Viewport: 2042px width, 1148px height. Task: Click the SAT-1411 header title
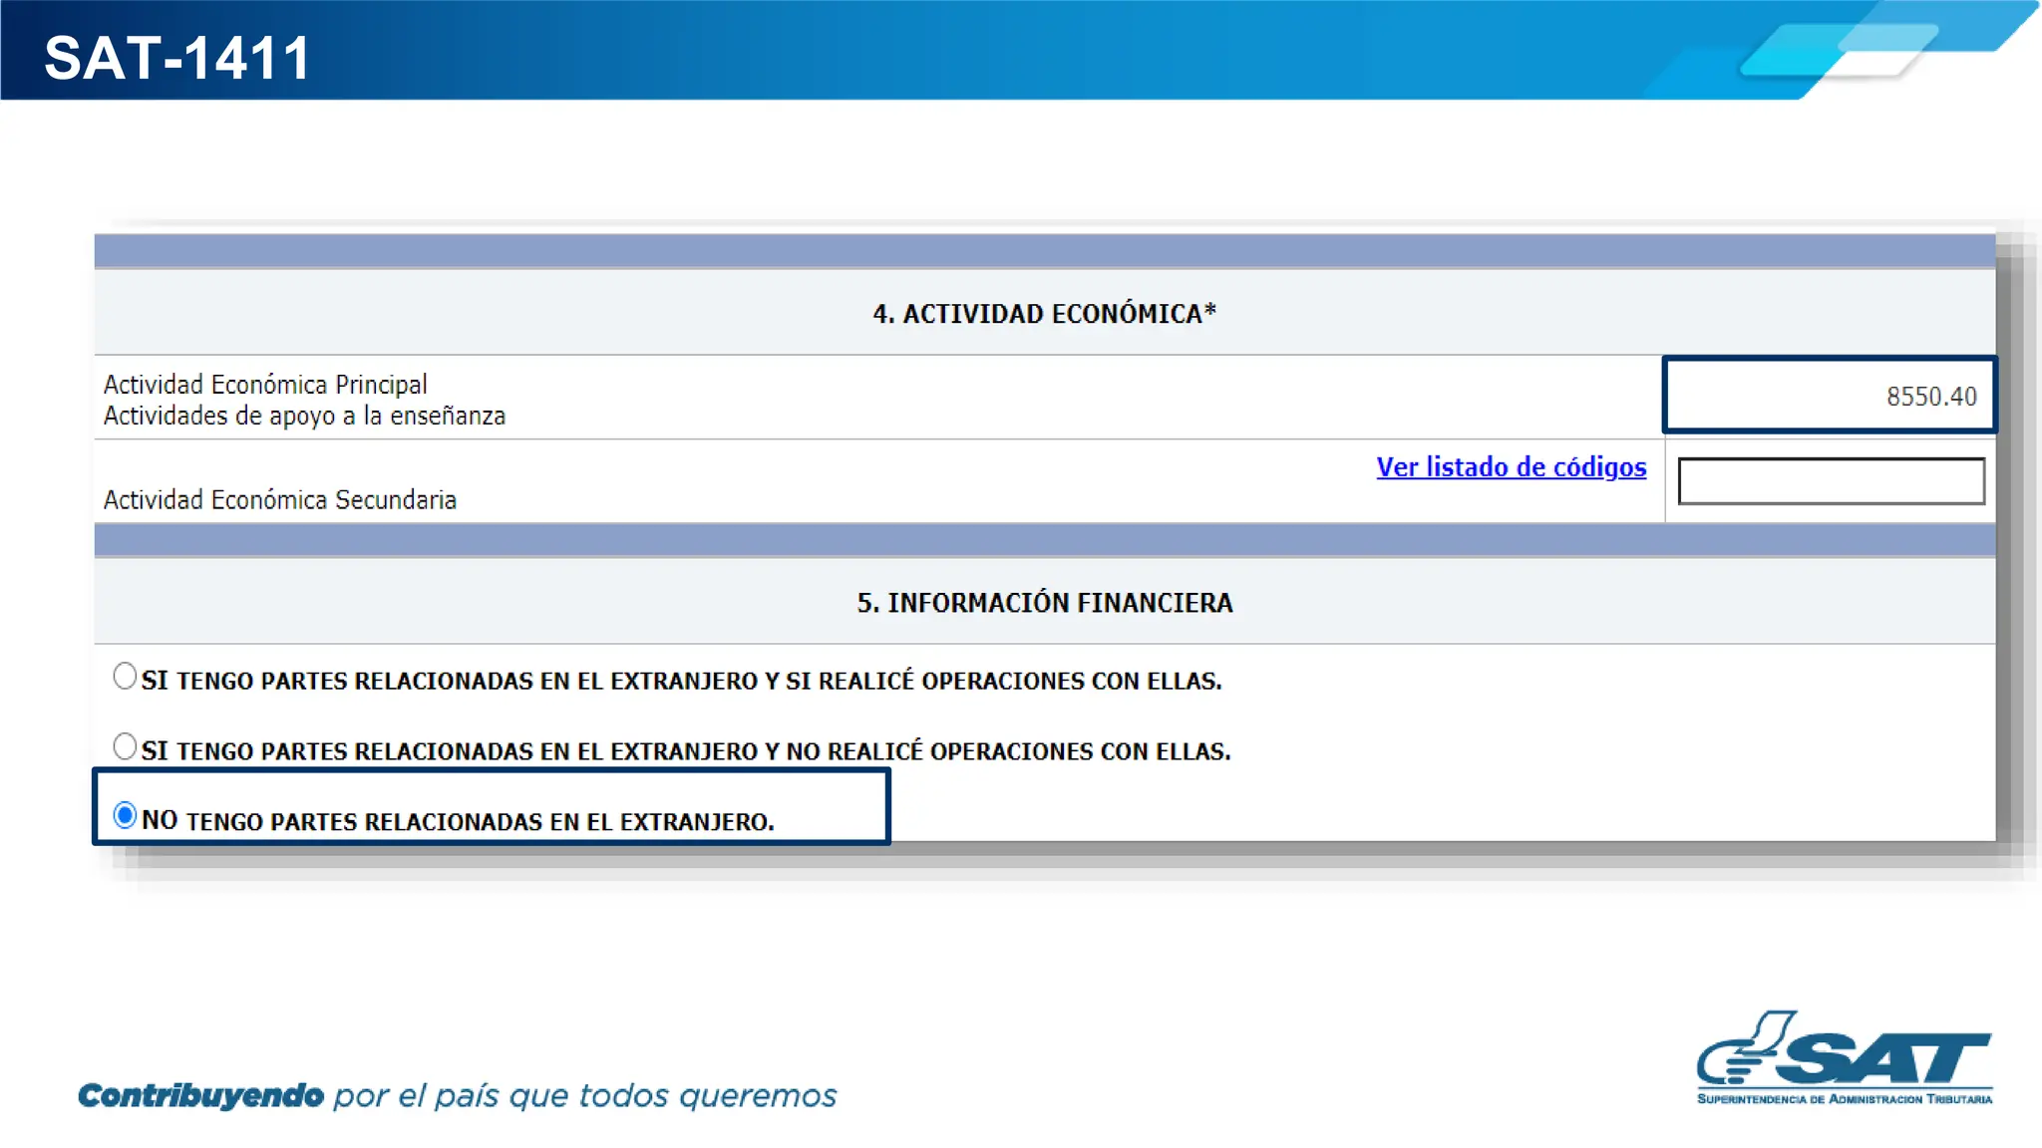(x=177, y=58)
